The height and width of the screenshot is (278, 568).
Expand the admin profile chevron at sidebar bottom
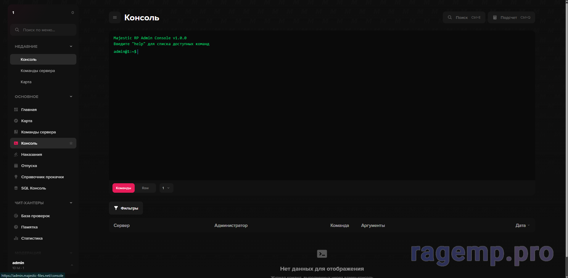72,265
